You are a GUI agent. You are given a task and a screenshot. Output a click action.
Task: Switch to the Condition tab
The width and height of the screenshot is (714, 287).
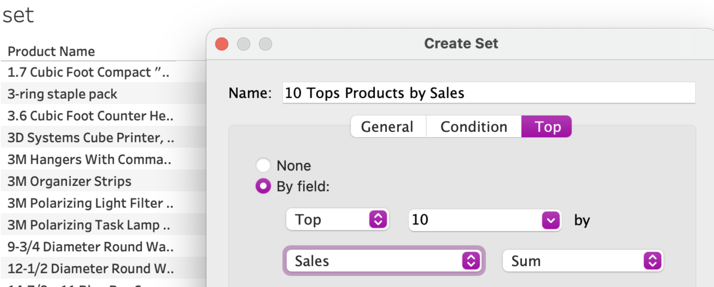[473, 127]
